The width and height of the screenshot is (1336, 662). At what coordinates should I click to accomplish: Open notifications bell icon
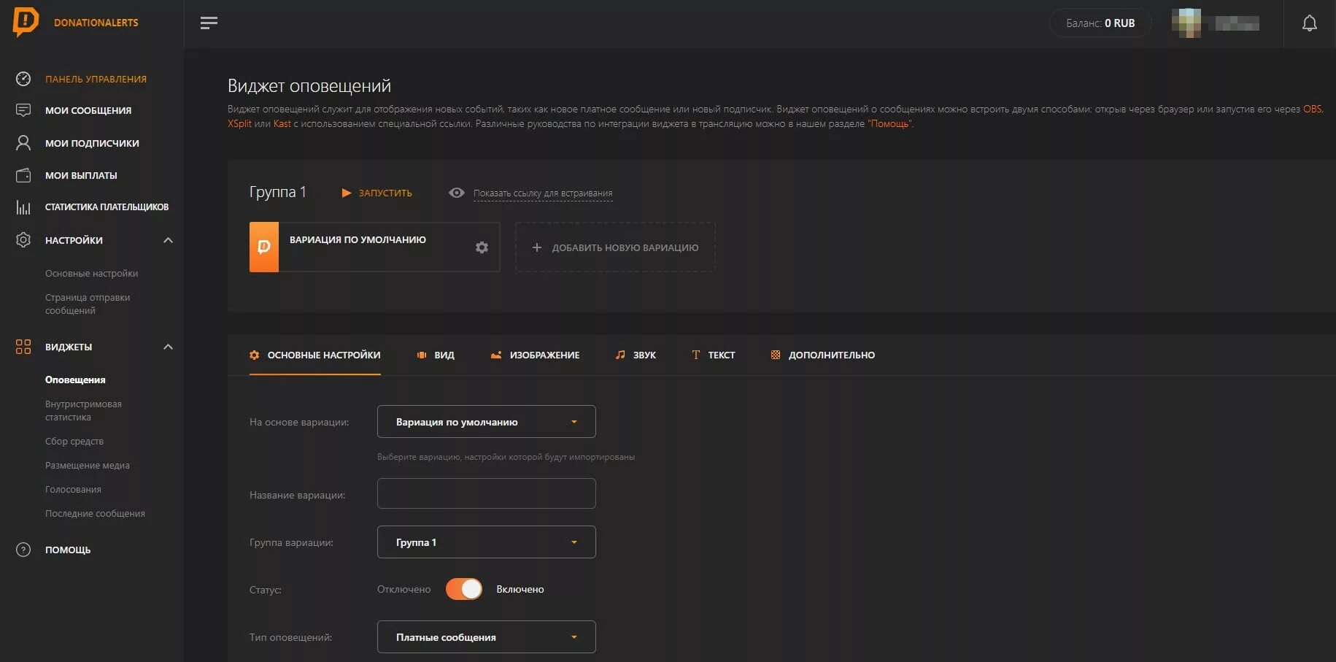(x=1310, y=23)
